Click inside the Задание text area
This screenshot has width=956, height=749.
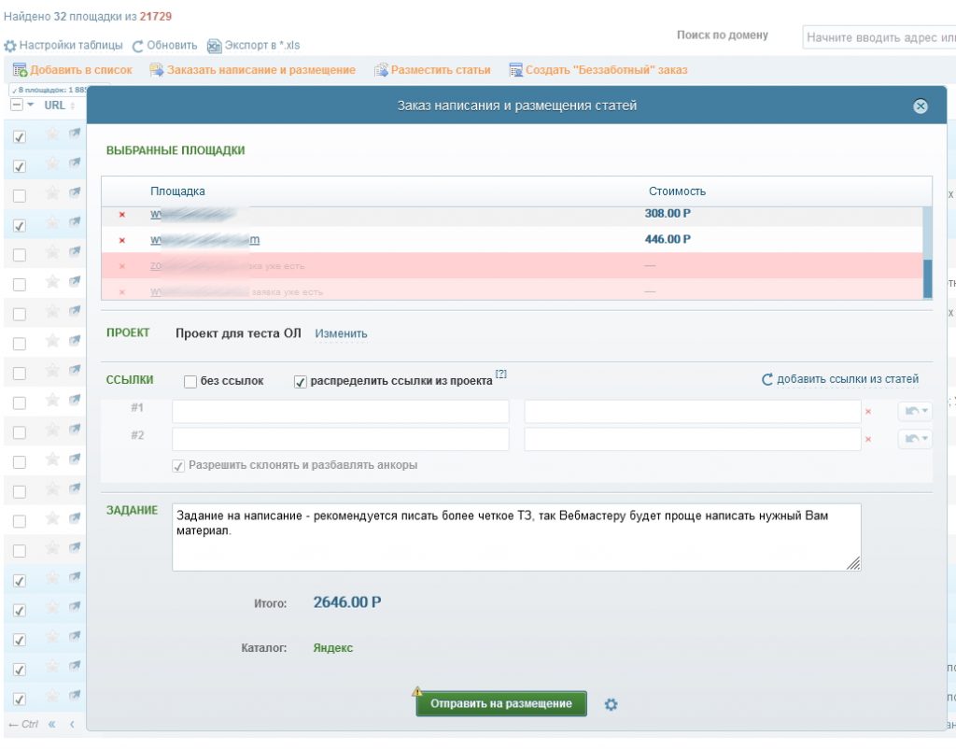(x=516, y=537)
